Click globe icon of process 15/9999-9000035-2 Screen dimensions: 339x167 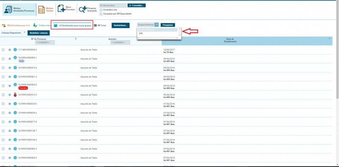click(15, 113)
